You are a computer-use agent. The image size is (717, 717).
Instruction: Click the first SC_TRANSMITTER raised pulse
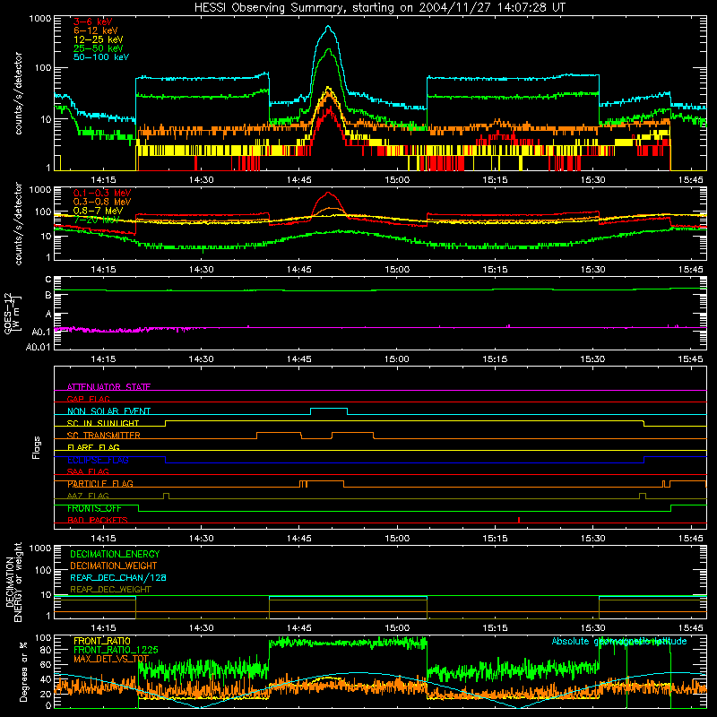coord(279,433)
